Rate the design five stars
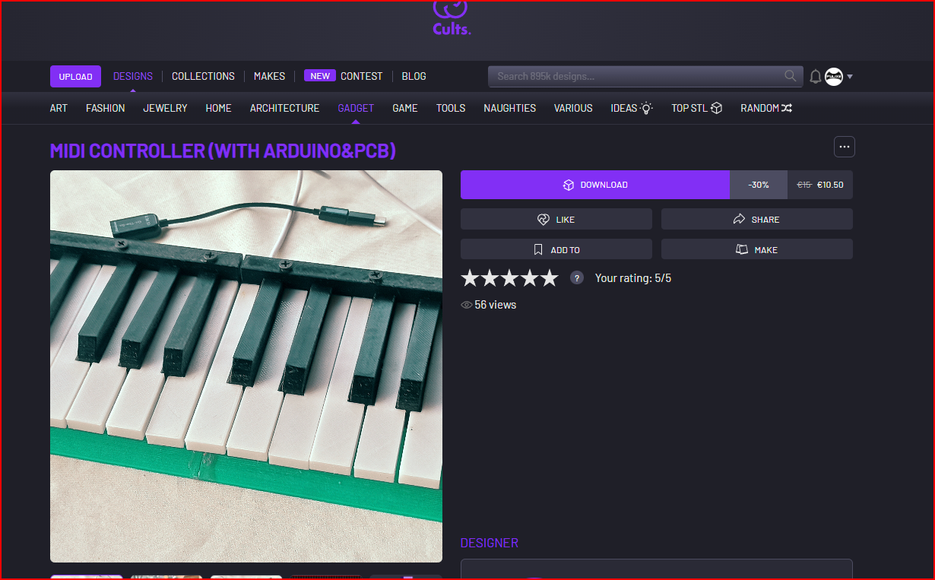The height and width of the screenshot is (580, 935). pyautogui.click(x=549, y=277)
